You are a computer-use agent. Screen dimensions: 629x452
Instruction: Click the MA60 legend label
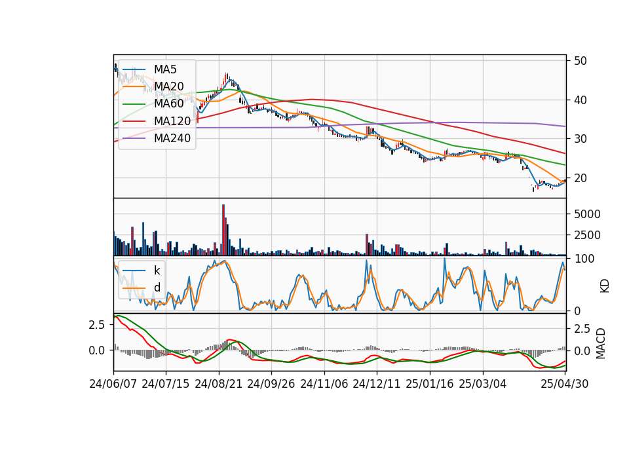[x=168, y=104]
